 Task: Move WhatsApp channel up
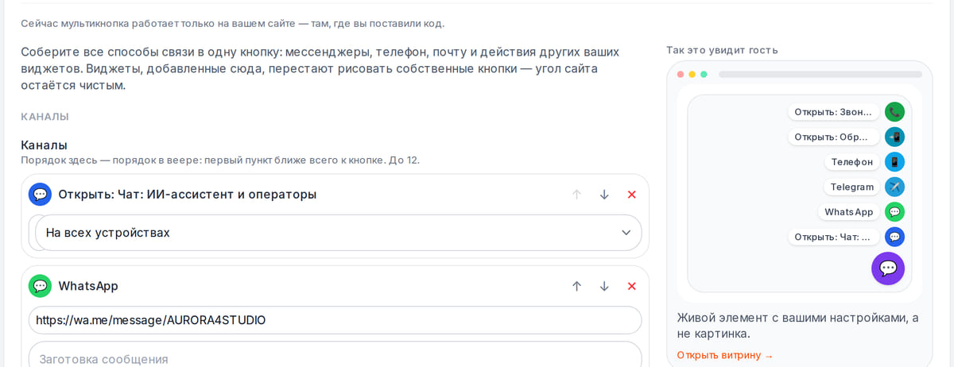[x=577, y=286]
